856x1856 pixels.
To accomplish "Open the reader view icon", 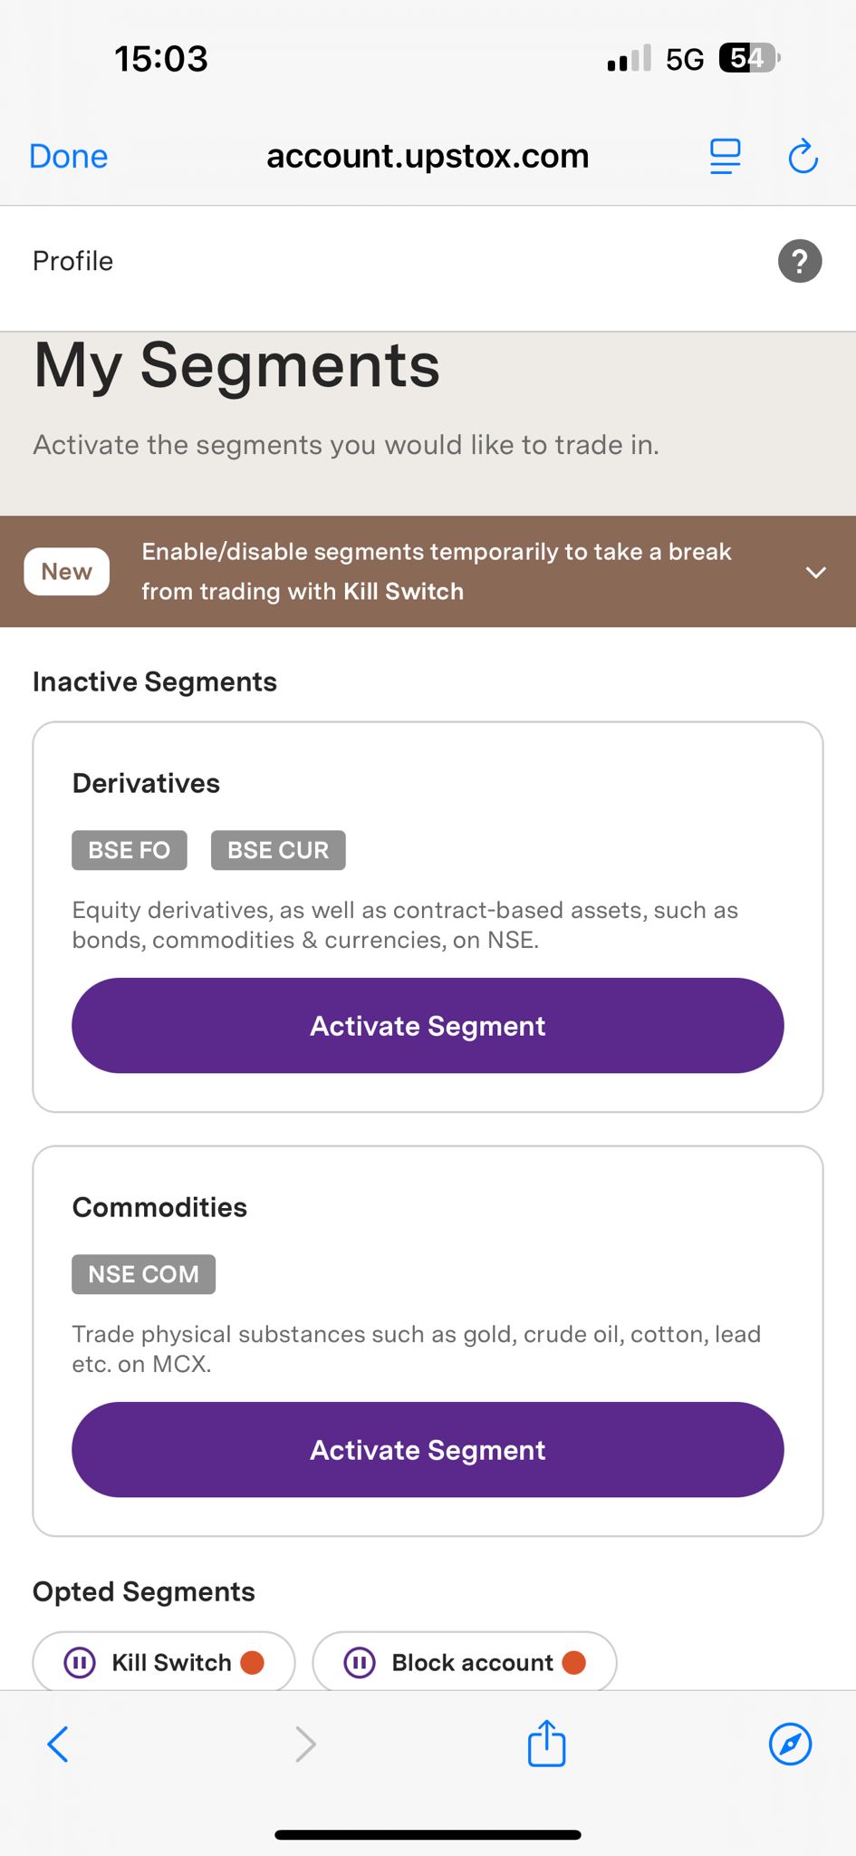I will [x=725, y=157].
